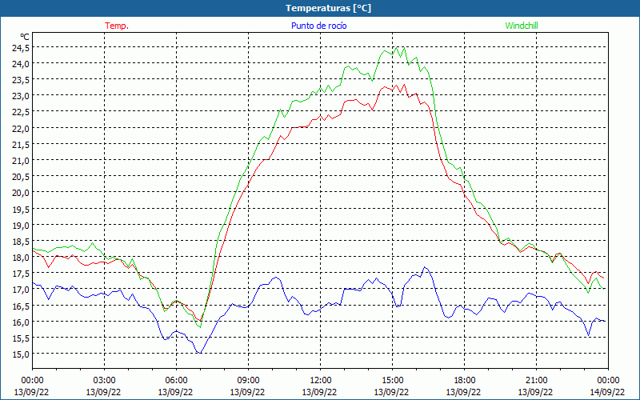Click the '12:00' time axis label
The width and height of the screenshot is (640, 400).
(x=321, y=381)
